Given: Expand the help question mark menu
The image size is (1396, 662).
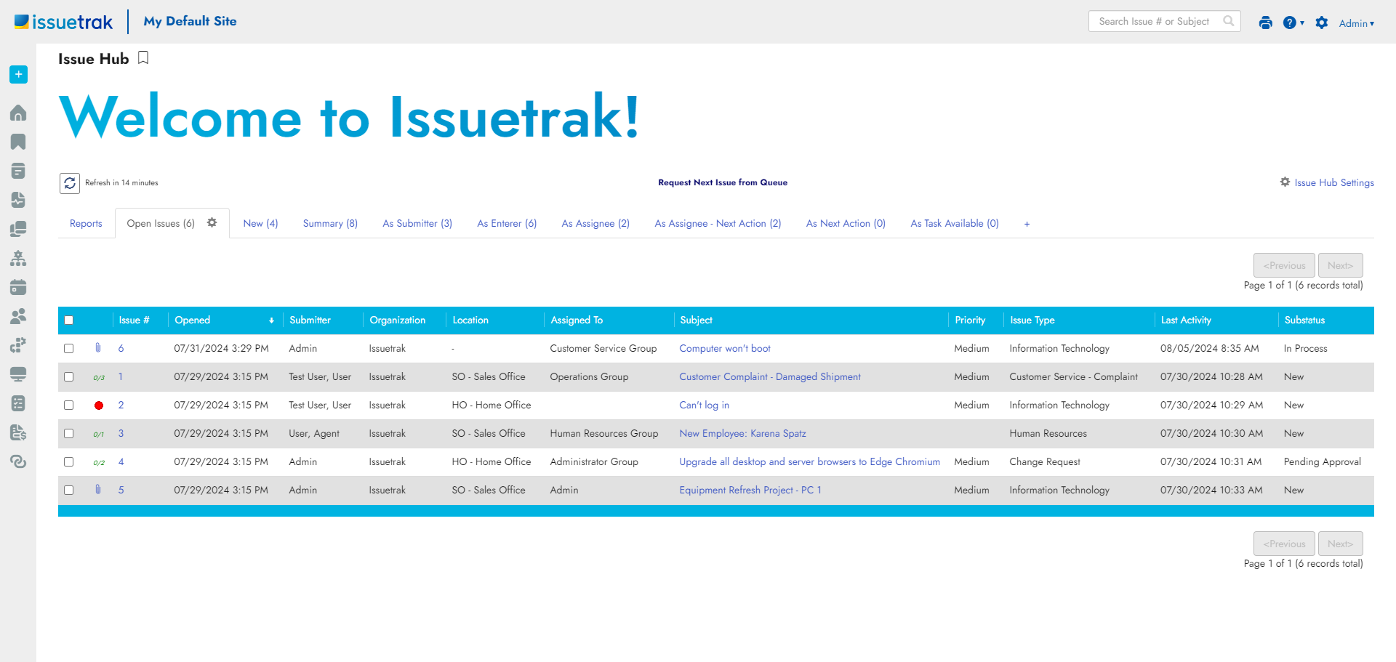Looking at the screenshot, I should click(x=1293, y=23).
